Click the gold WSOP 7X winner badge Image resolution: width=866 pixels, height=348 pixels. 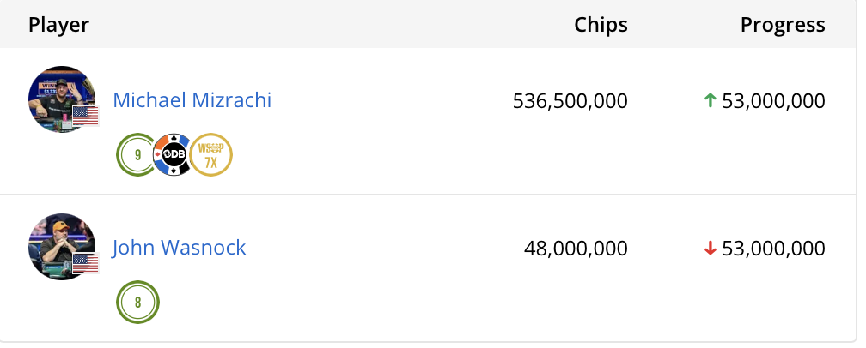(x=211, y=155)
